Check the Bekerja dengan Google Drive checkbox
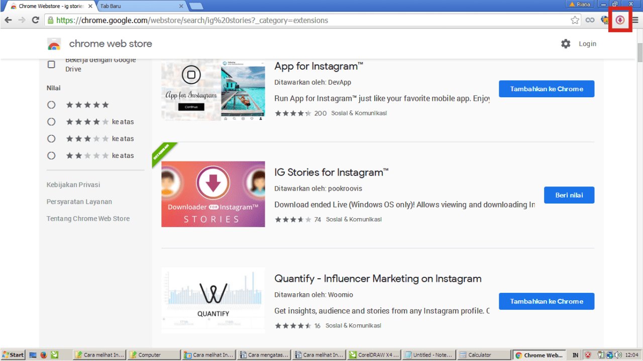Image resolution: width=643 pixels, height=361 pixels. coord(51,64)
